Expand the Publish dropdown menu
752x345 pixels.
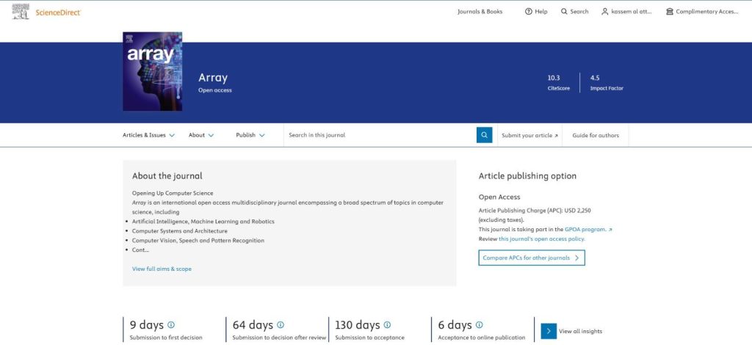click(x=250, y=135)
